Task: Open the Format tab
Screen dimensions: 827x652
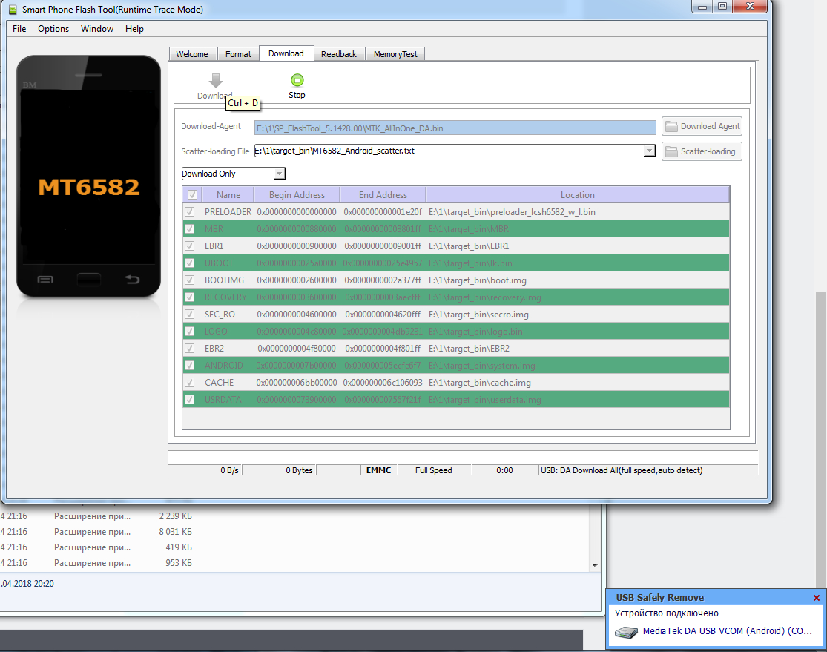Action: pyautogui.click(x=238, y=54)
